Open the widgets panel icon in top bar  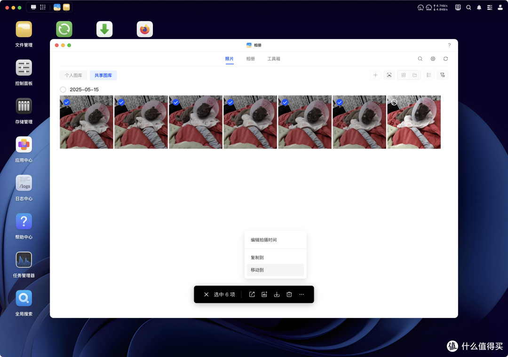(x=490, y=8)
